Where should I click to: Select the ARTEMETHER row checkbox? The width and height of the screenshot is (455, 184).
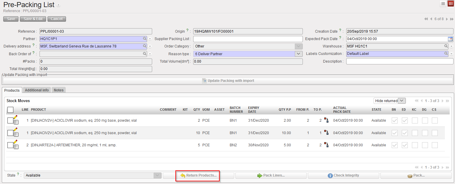pyautogui.click(x=10, y=145)
